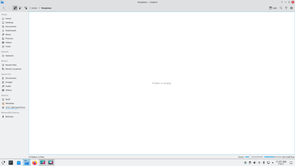The height and width of the screenshot is (166, 295).
Task: Switch to Icons view mode
Action: (x=15, y=8)
